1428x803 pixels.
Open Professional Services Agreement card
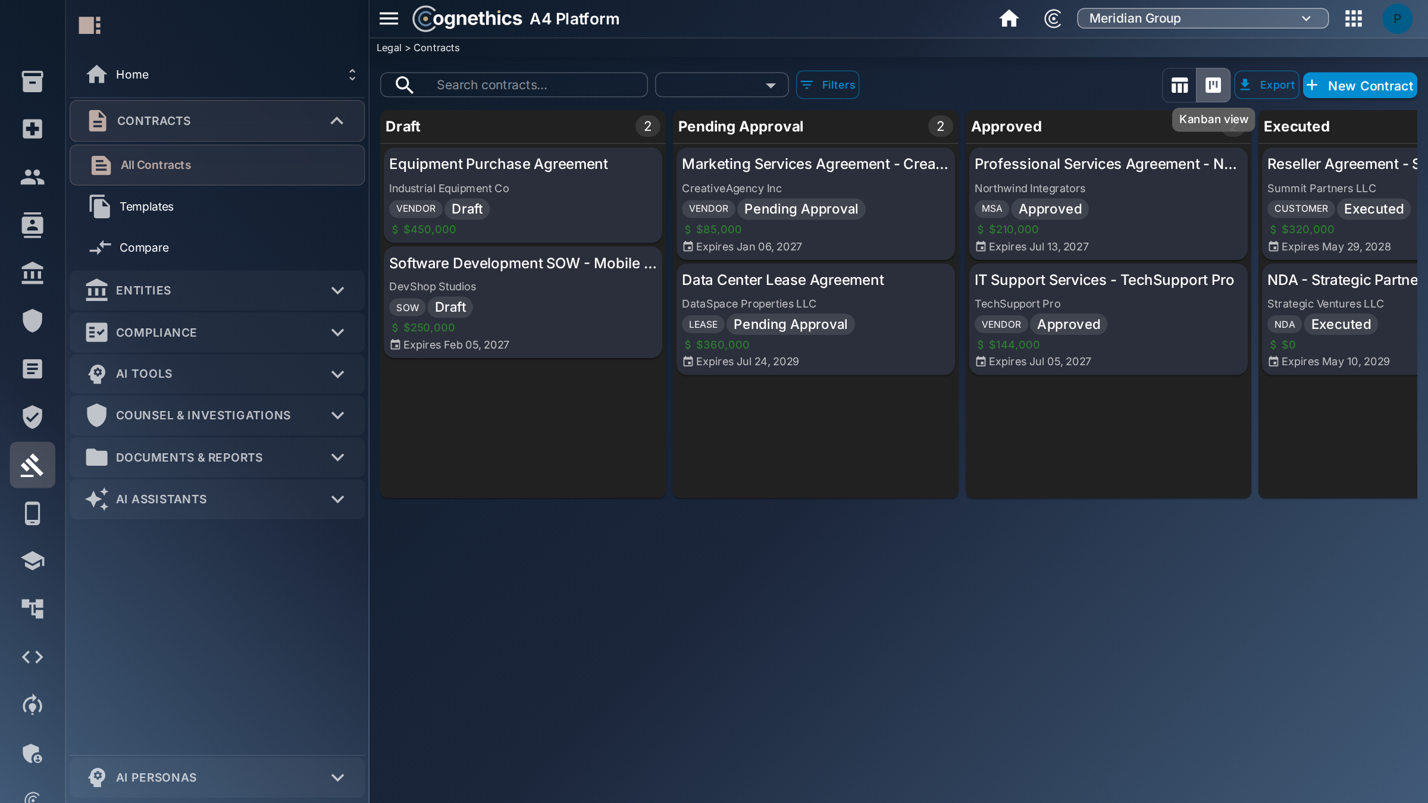point(1108,203)
